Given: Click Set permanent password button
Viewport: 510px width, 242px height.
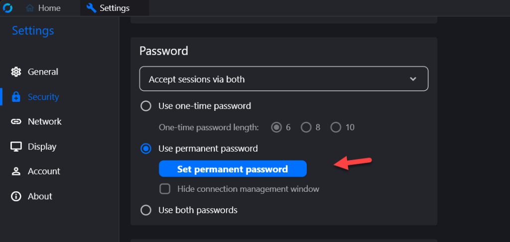Looking at the screenshot, I should (233, 169).
